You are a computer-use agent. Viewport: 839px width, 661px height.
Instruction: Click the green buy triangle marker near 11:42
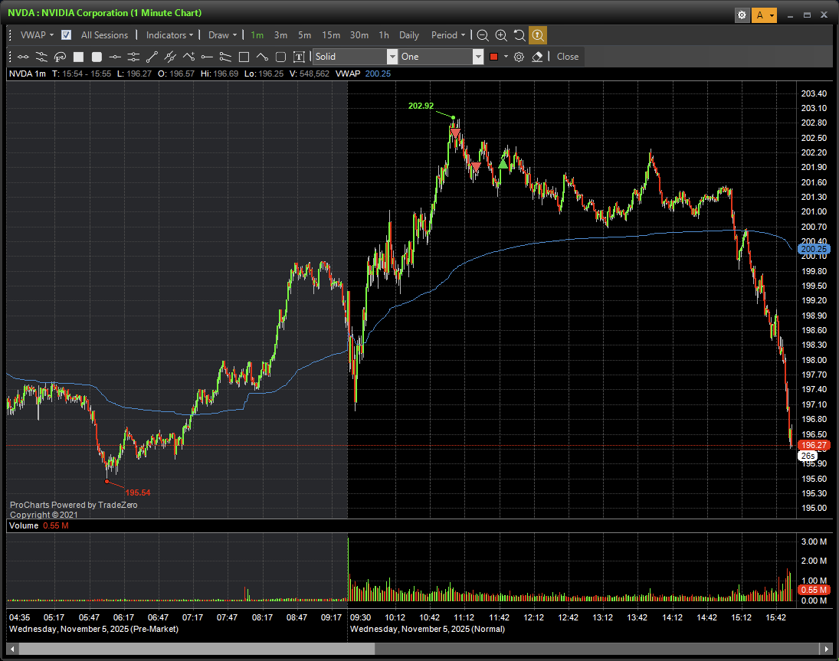click(x=503, y=164)
